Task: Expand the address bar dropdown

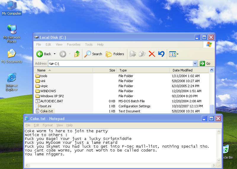Action: coord(195,63)
